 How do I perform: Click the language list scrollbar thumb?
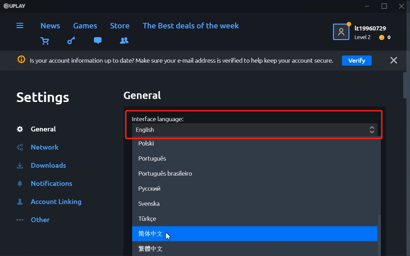tap(379, 236)
